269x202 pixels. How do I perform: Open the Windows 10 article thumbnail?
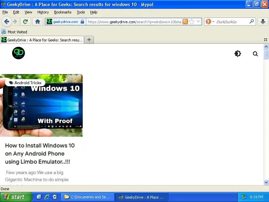[41, 105]
